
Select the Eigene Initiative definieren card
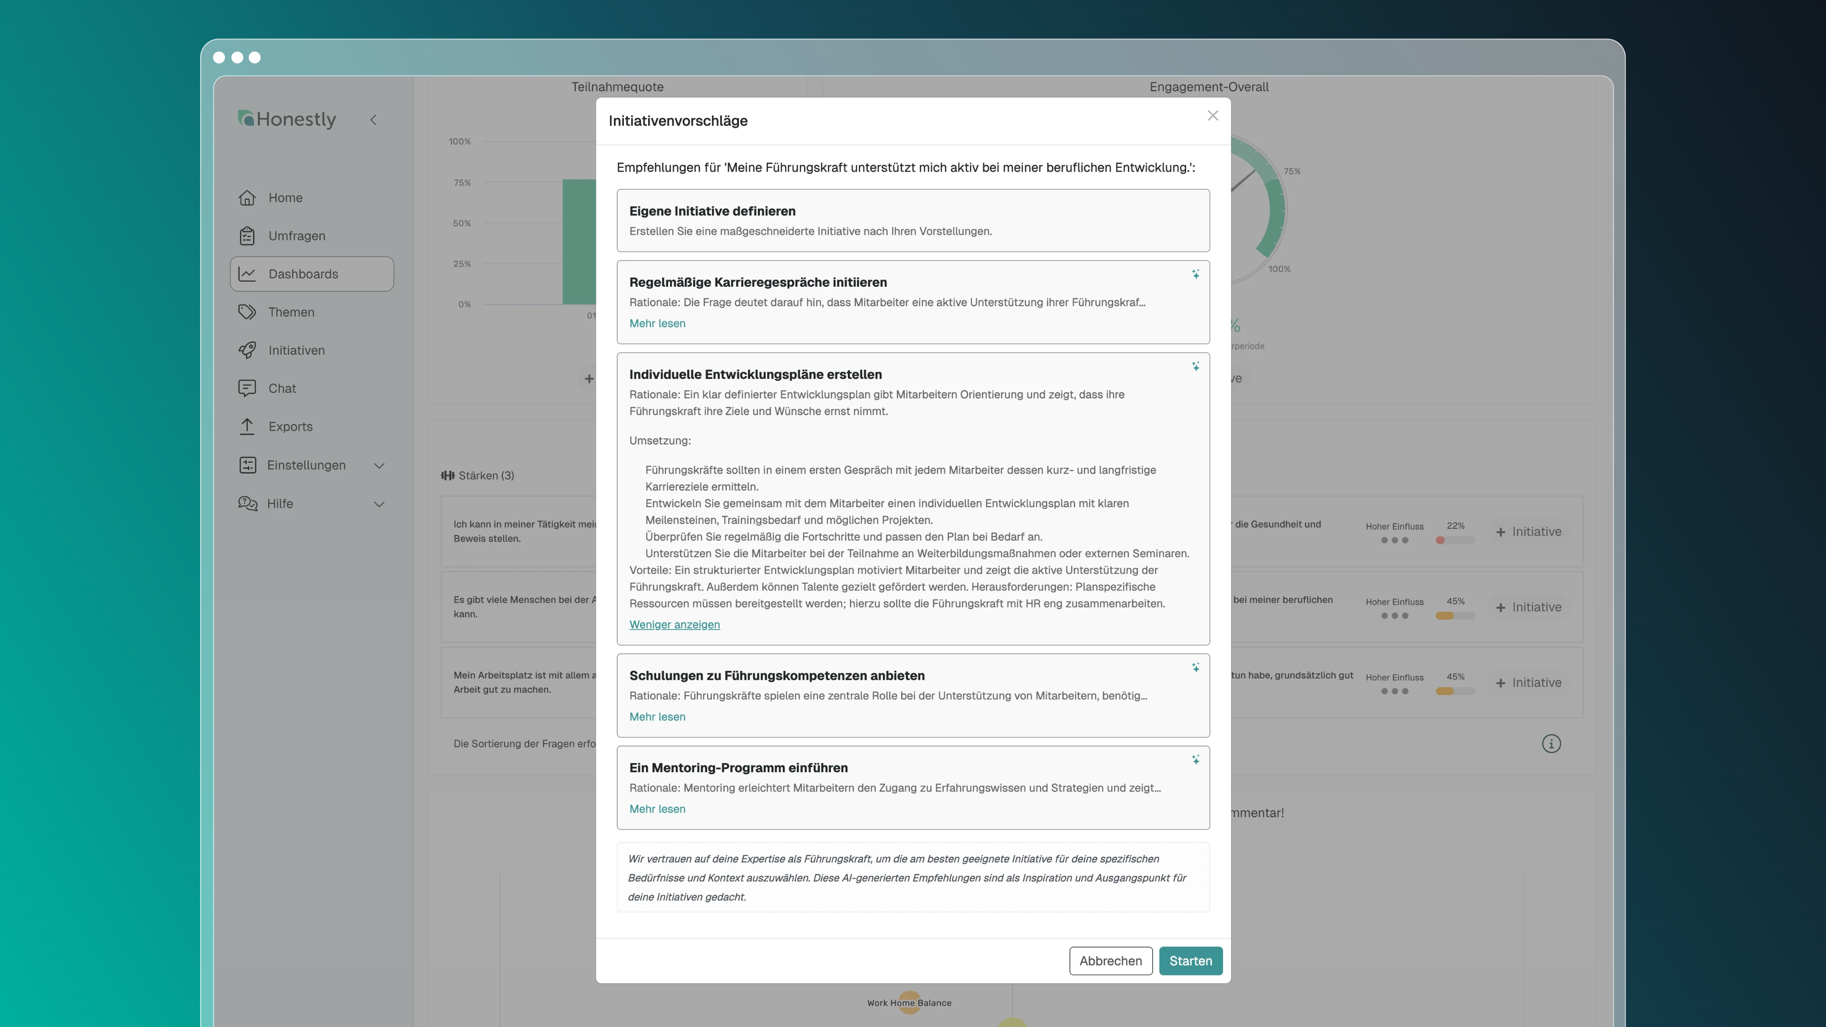click(913, 221)
